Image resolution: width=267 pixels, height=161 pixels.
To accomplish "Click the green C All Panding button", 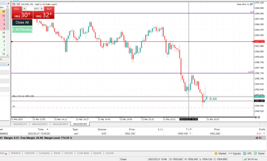I will [22, 29].
